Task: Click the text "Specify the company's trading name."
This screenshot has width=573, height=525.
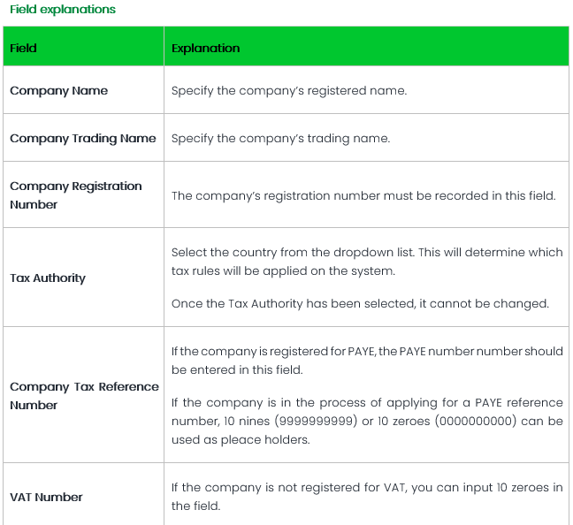Action: (x=280, y=138)
